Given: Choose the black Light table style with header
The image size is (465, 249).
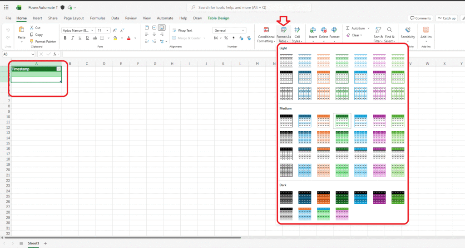Looking at the screenshot, I should coord(286,77).
